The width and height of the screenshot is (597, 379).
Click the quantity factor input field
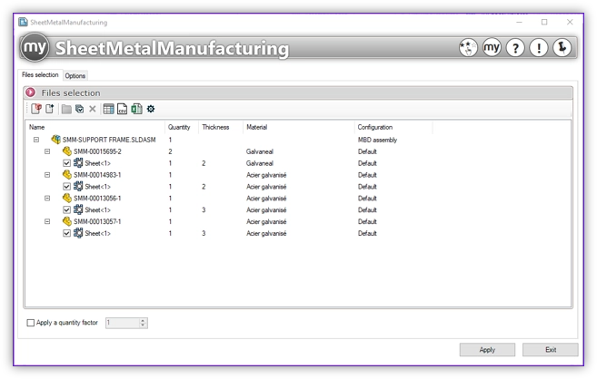pyautogui.click(x=123, y=323)
